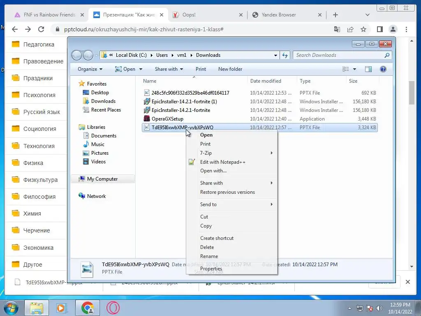Click the volume speaker tray icon
The height and width of the screenshot is (316, 421).
point(379,308)
